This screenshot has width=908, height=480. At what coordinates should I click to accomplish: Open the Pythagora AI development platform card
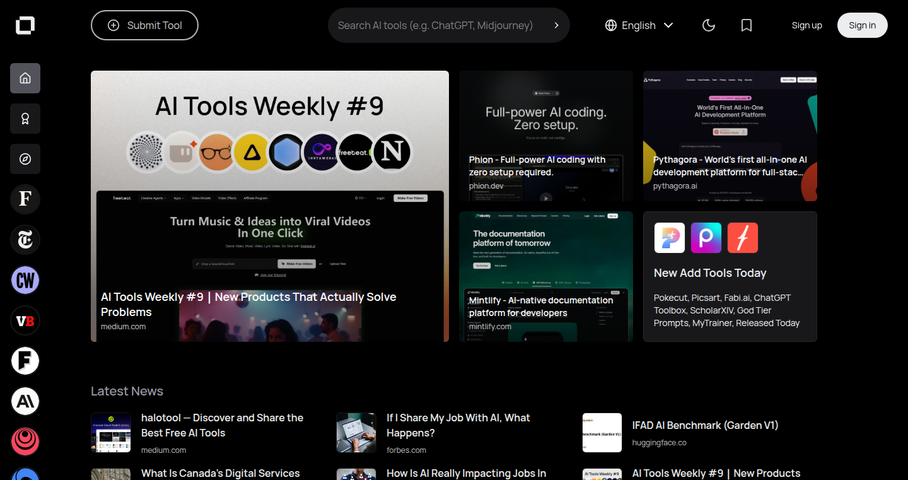tap(730, 136)
